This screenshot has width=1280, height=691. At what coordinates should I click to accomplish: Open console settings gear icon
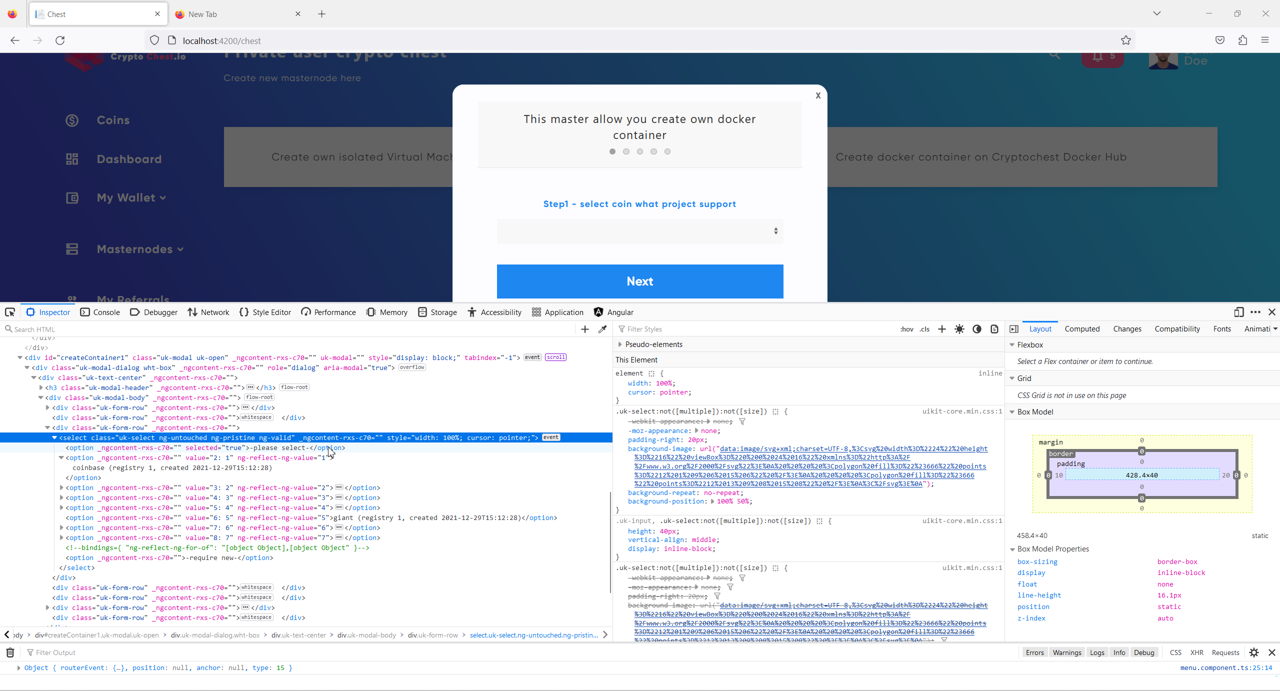[x=1254, y=652]
